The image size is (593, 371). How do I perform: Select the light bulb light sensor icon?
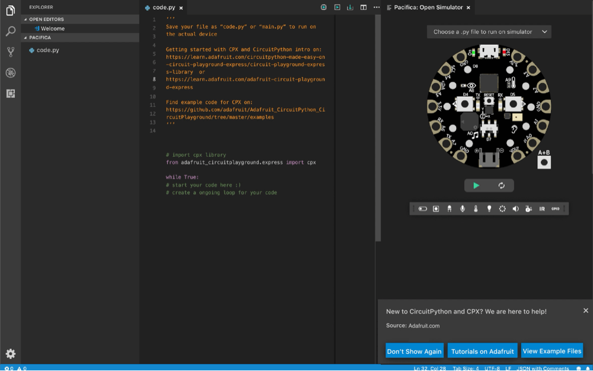(489, 208)
